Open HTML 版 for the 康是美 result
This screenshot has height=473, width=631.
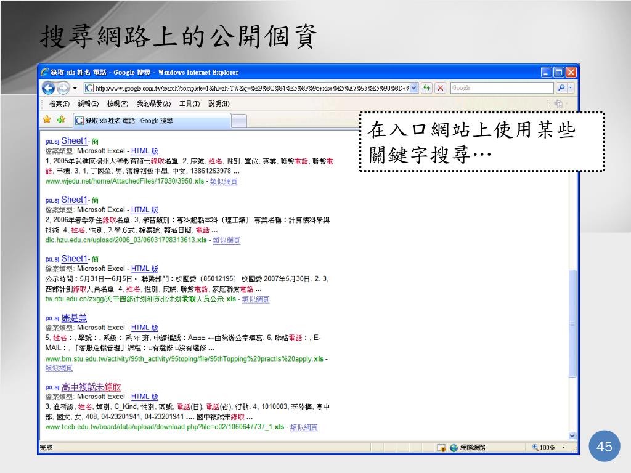[x=144, y=328]
